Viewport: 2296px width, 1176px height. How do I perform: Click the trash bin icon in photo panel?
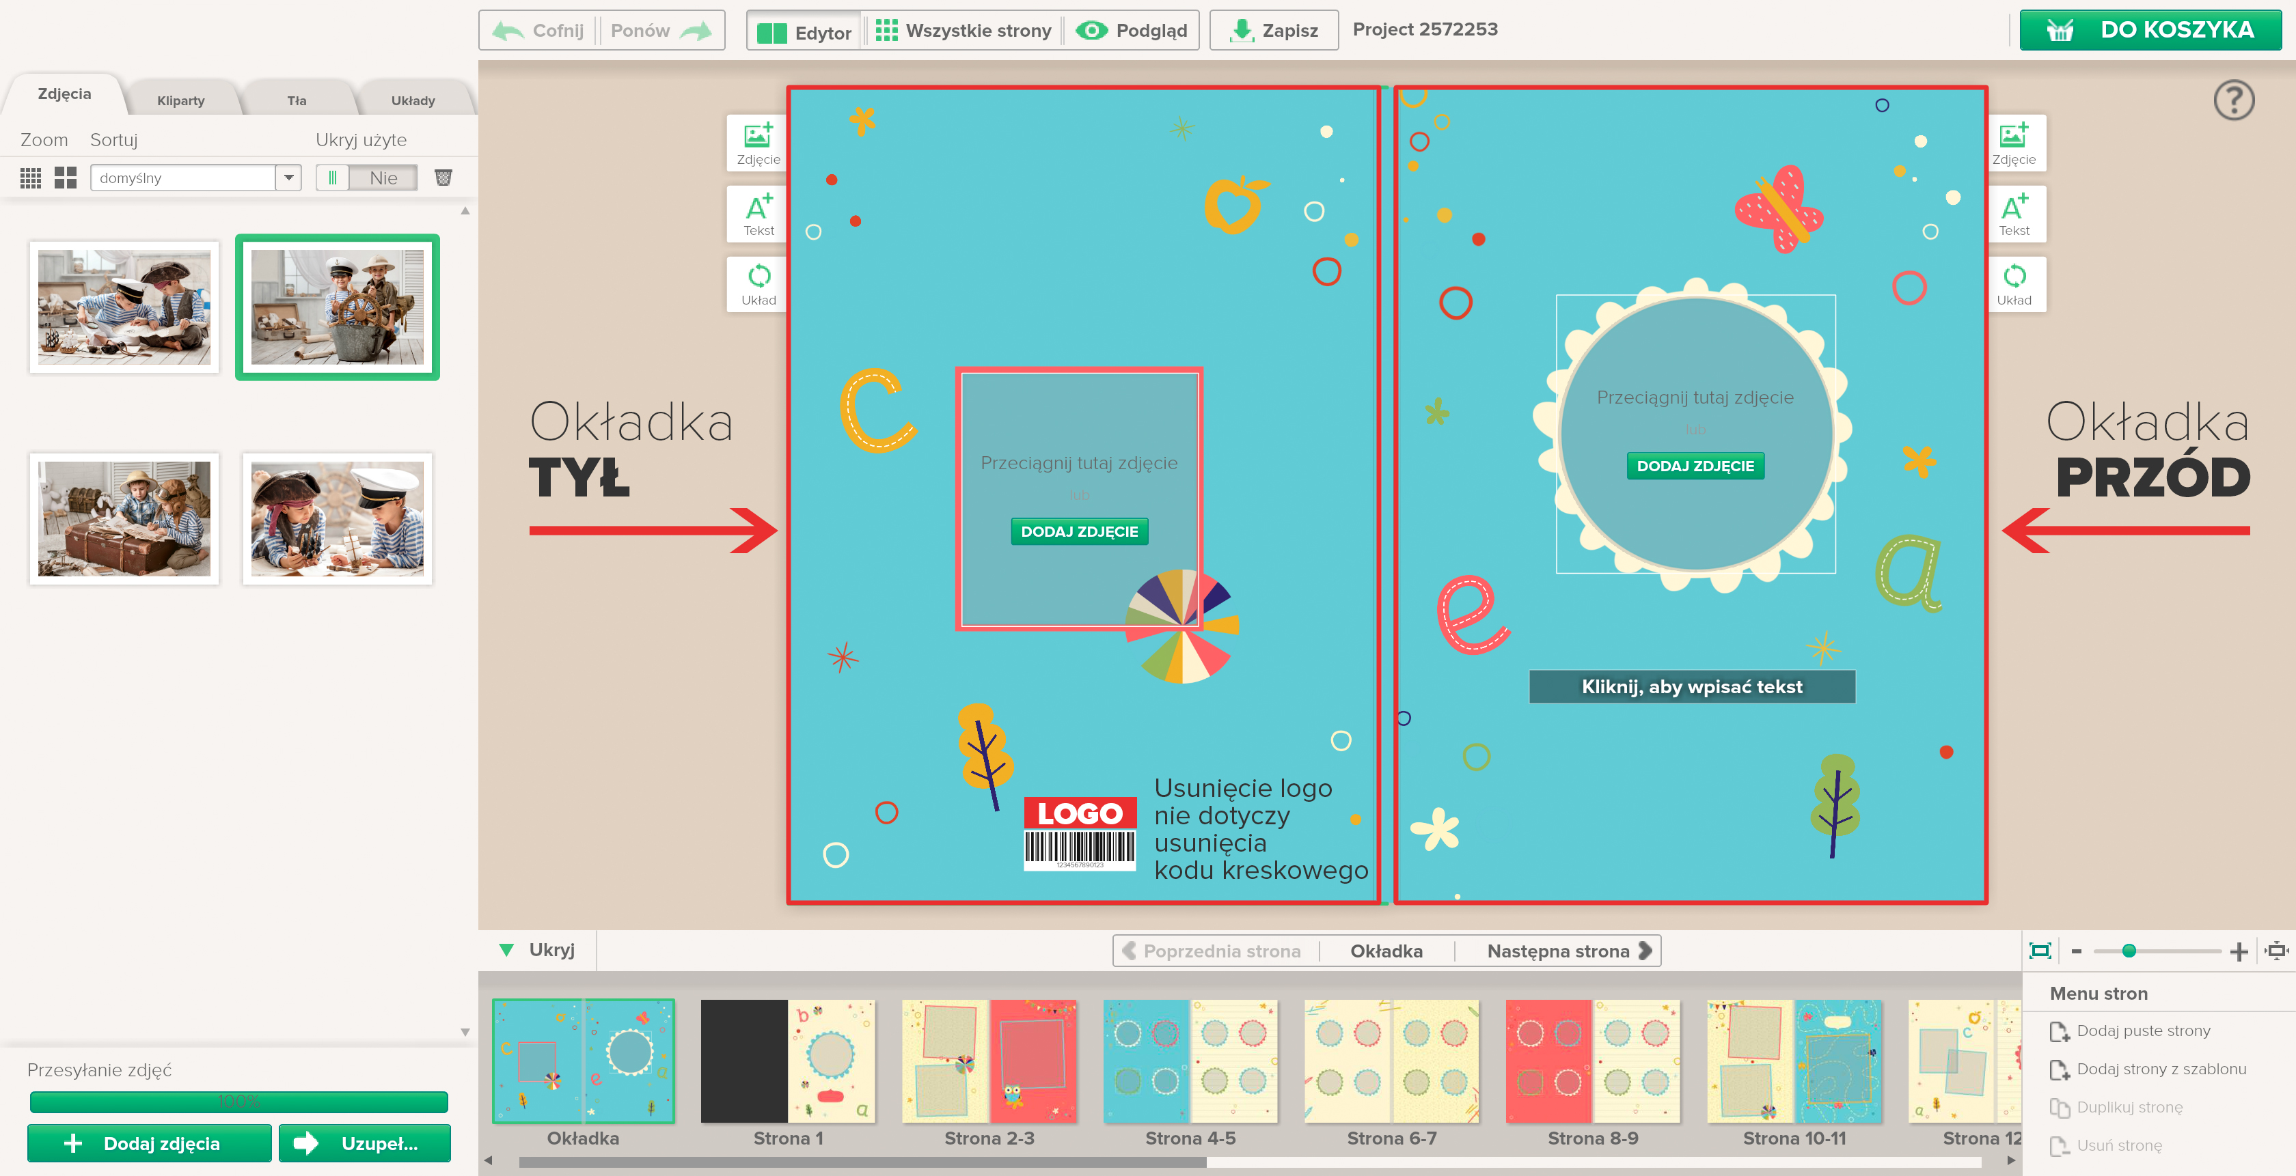[443, 178]
